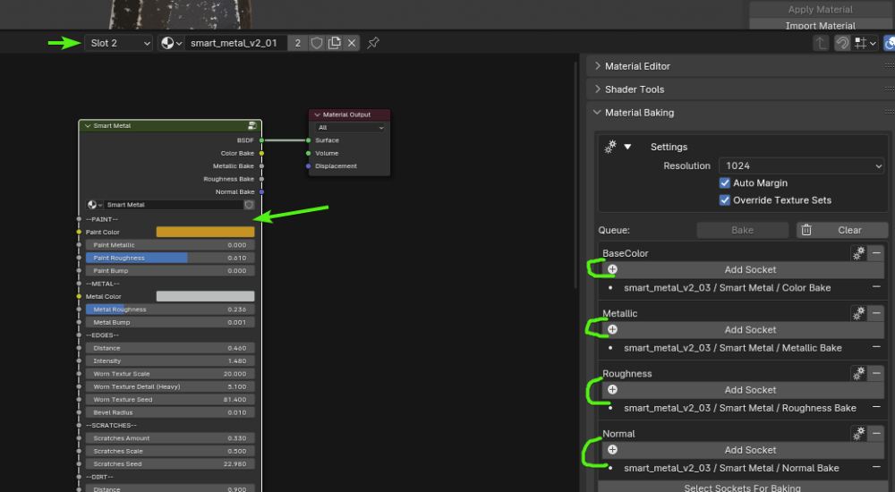
Task: Click the Color Bake output socket dot
Action: point(261,153)
